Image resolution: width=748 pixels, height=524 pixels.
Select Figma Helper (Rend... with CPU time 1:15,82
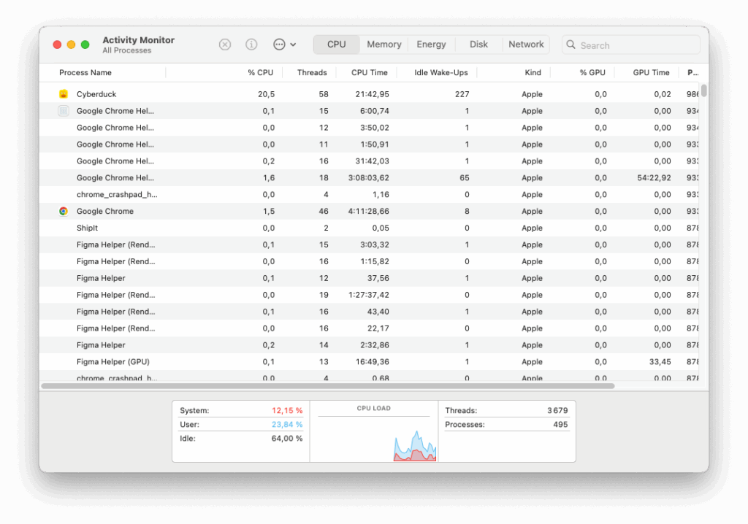369,261
